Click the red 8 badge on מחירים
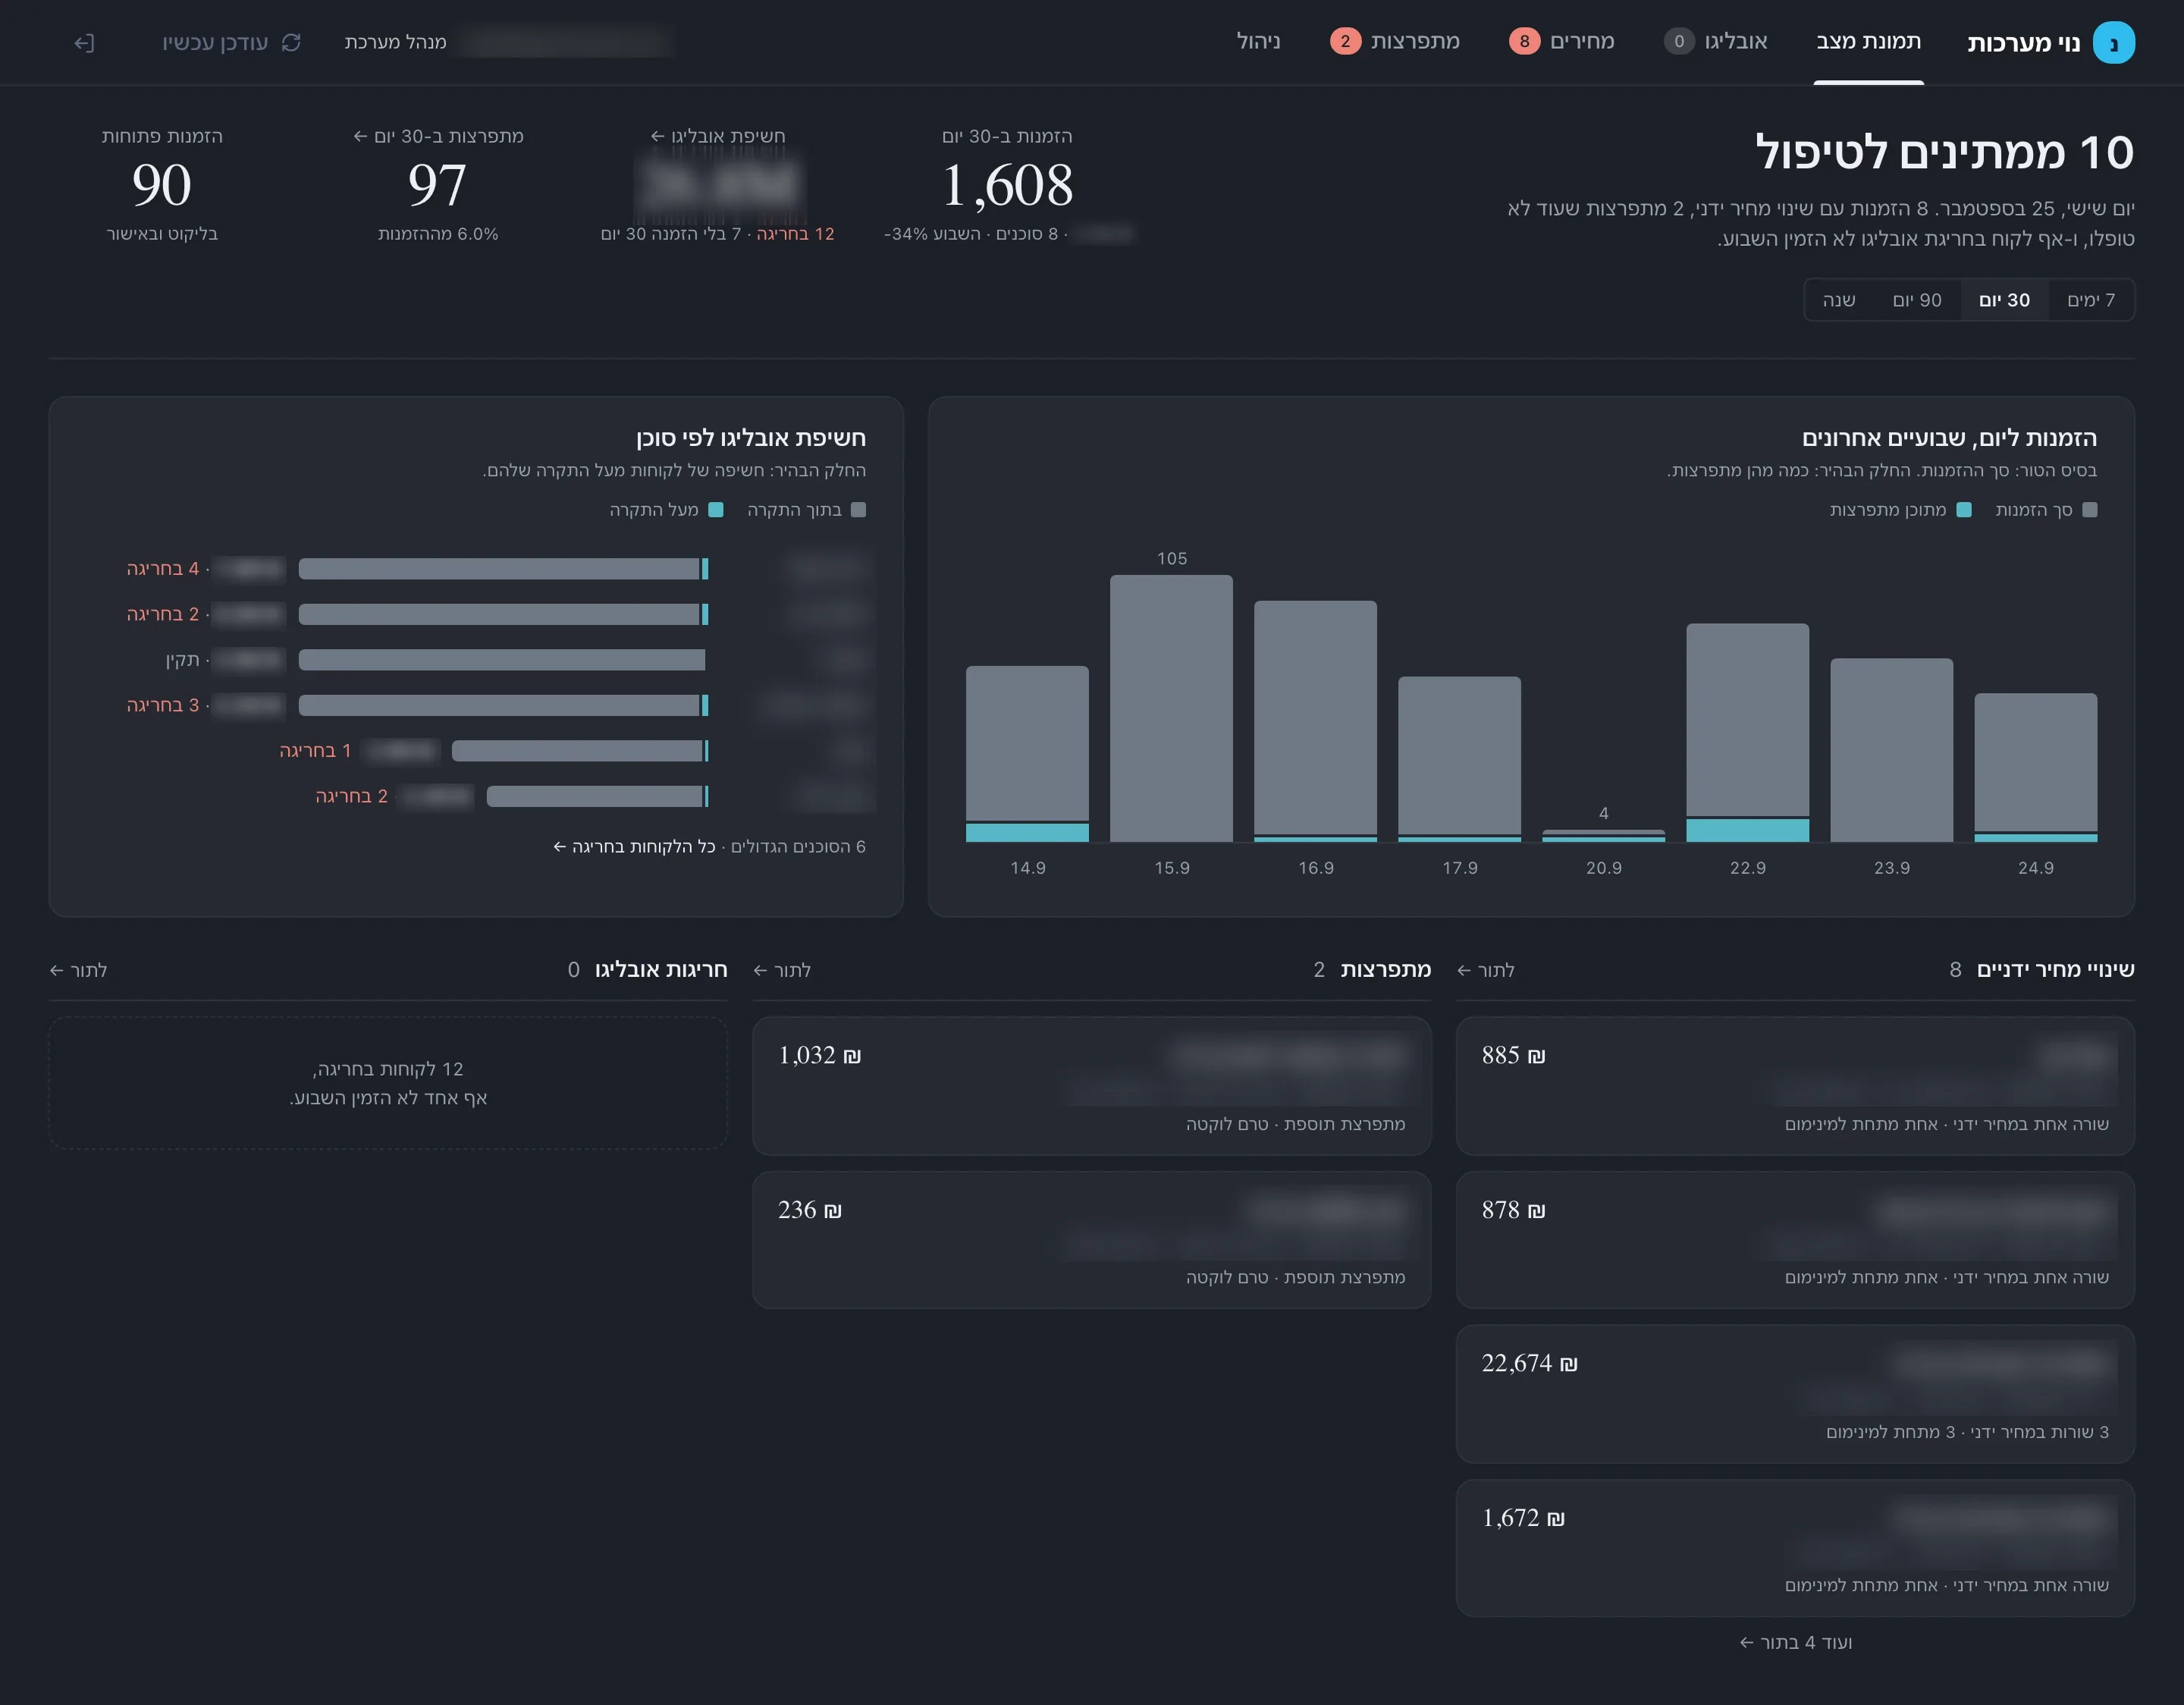This screenshot has height=1705, width=2184. pos(1524,42)
